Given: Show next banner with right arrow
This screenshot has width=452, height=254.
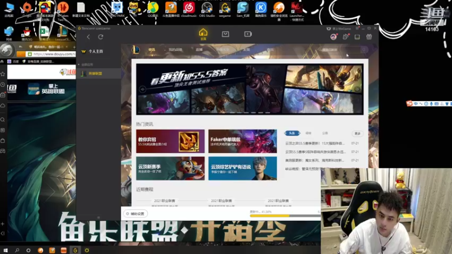Looking at the screenshot, I should (x=357, y=89).
